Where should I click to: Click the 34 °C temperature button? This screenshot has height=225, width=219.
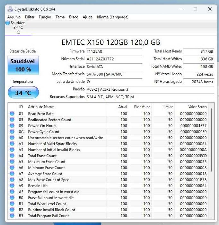pos(23,93)
